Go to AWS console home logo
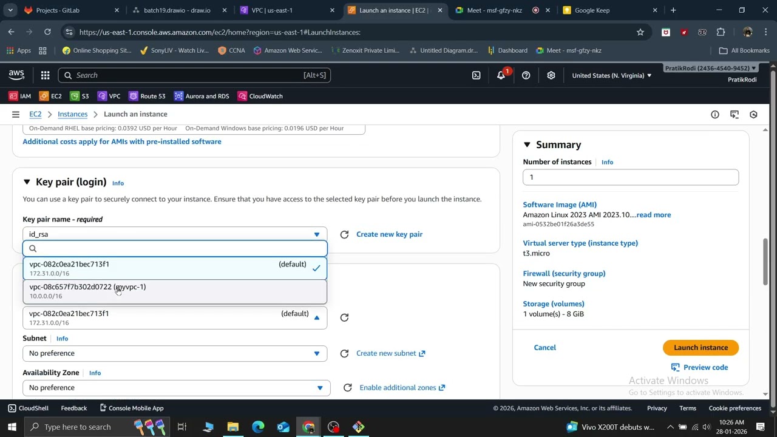777x437 pixels. point(16,75)
